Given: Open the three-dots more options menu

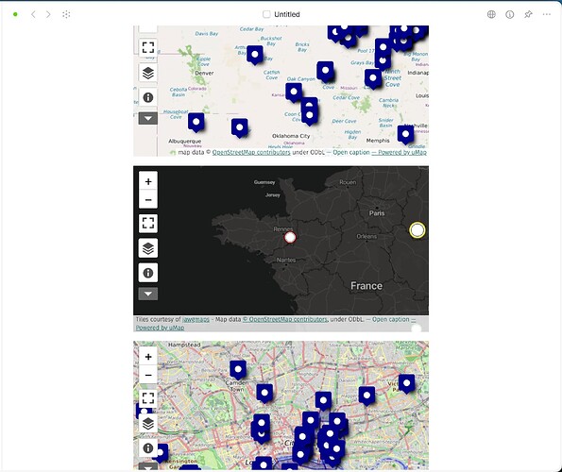Looking at the screenshot, I should pos(546,14).
